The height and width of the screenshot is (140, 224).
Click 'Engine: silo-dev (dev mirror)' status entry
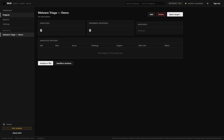(24, 138)
